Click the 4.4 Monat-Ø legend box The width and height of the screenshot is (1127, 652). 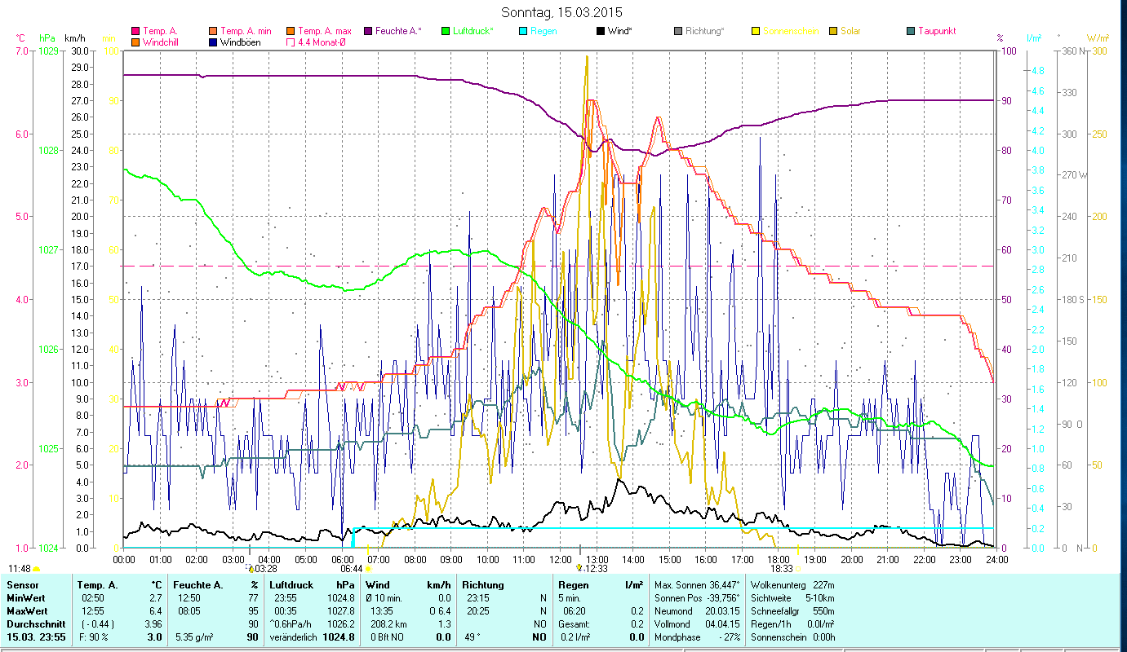coord(291,42)
